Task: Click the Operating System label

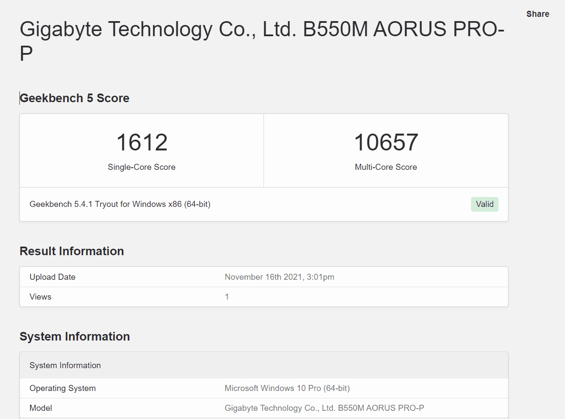Action: (x=63, y=388)
